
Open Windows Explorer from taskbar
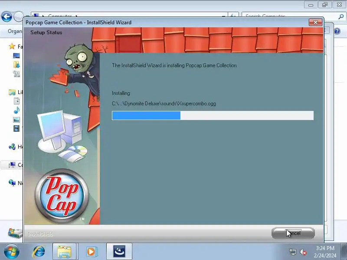click(x=64, y=252)
